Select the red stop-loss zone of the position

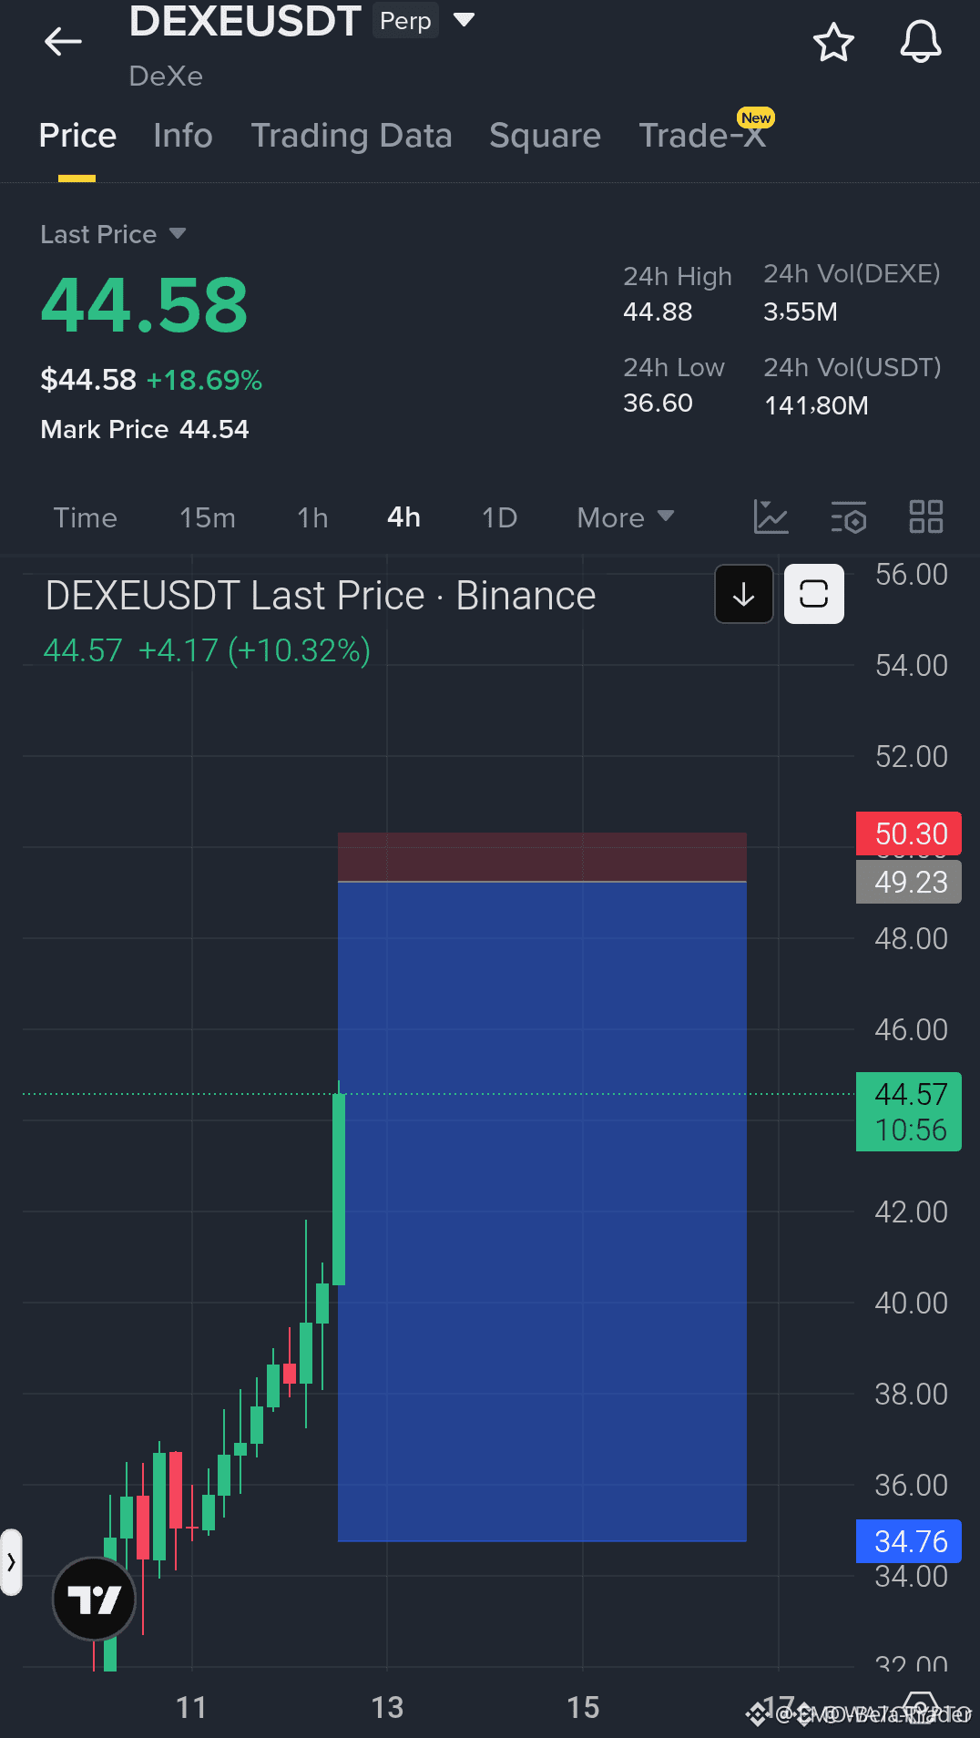pos(542,856)
